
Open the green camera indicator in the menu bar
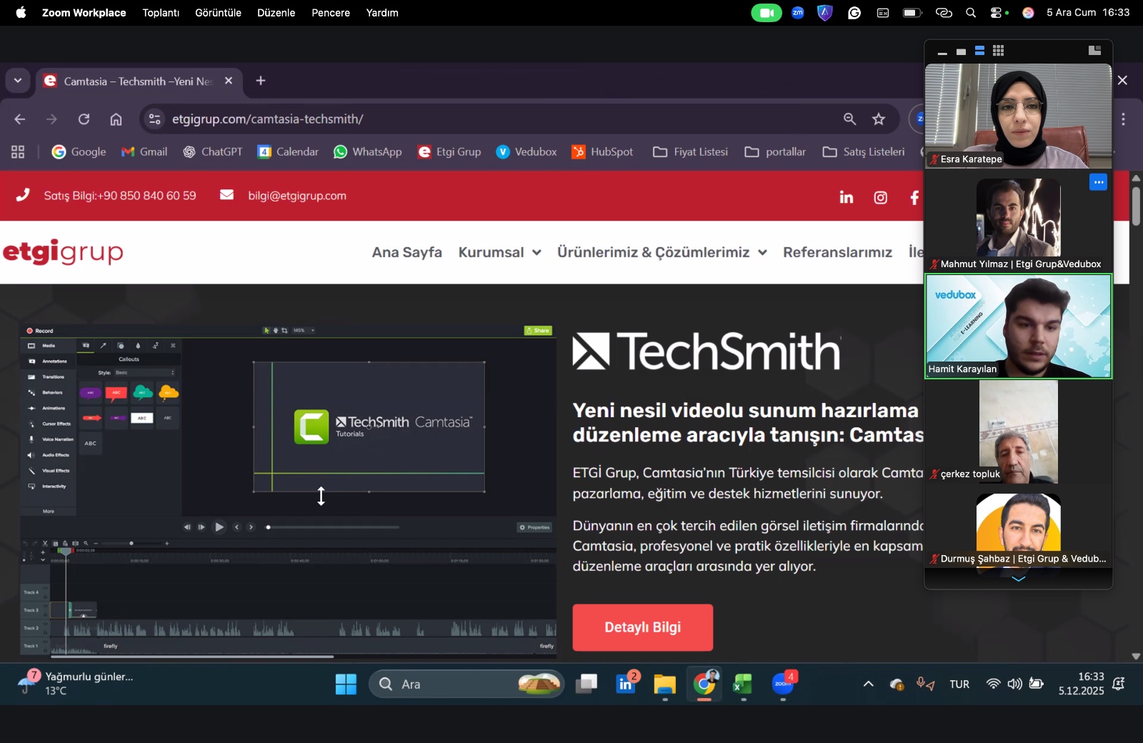pos(766,13)
